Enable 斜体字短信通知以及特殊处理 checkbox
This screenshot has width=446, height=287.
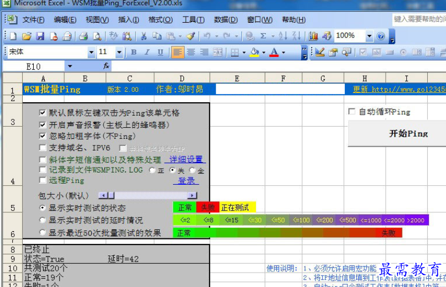point(43,159)
